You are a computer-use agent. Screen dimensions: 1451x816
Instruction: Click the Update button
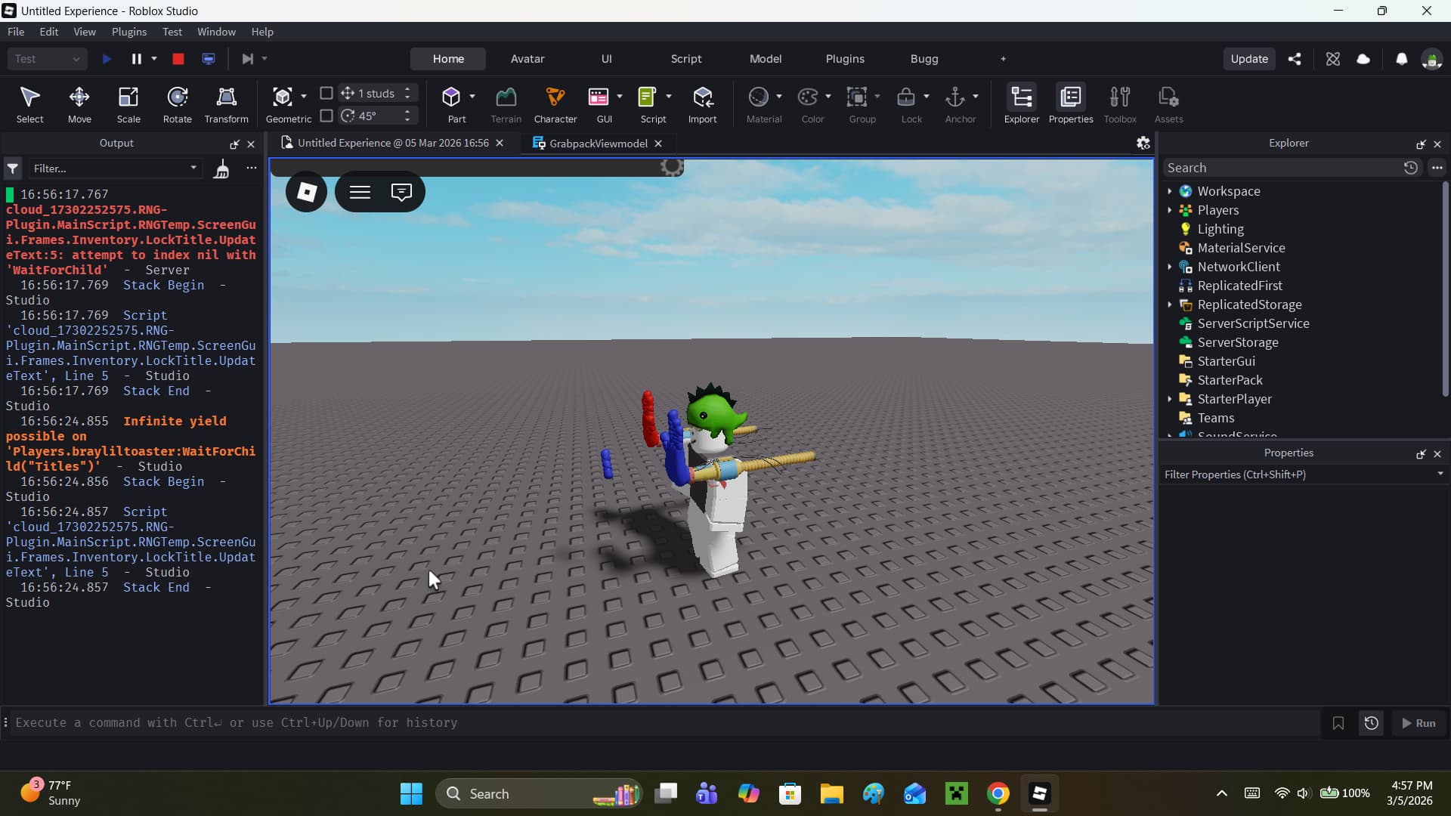[1249, 59]
